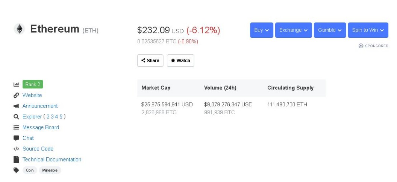Expand the Exchange dropdown menu
Viewport: 397px width, 182px height.
pyautogui.click(x=294, y=30)
